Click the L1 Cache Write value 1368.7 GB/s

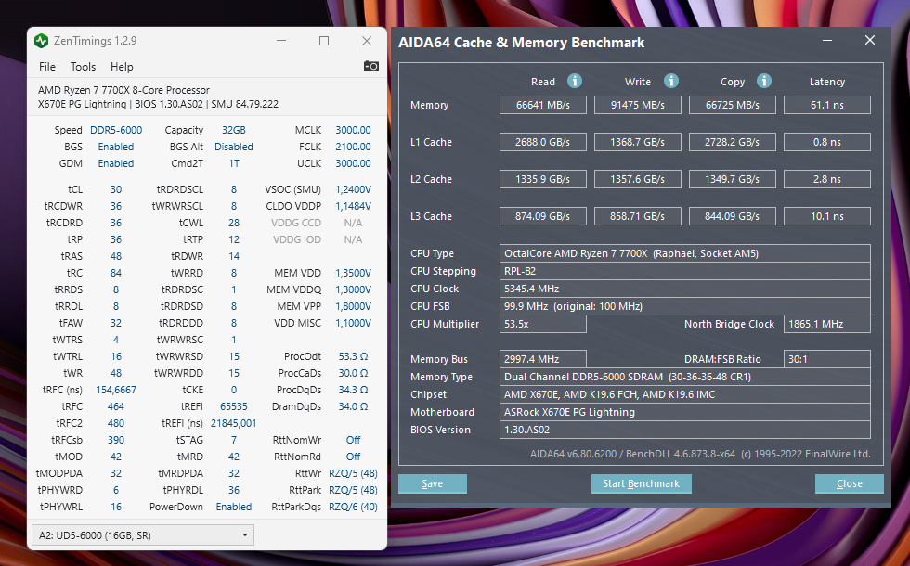tap(638, 142)
